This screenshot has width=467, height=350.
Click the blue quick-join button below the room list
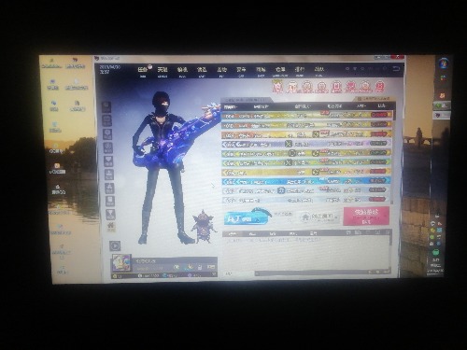point(246,217)
